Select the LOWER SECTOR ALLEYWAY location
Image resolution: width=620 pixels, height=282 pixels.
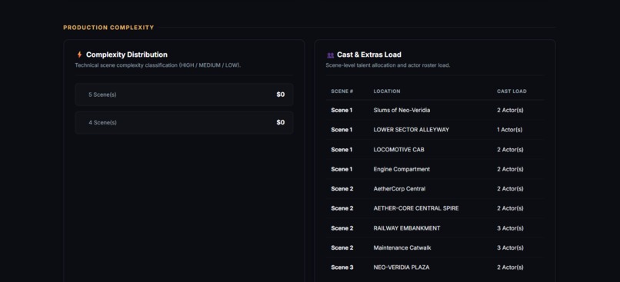click(412, 130)
